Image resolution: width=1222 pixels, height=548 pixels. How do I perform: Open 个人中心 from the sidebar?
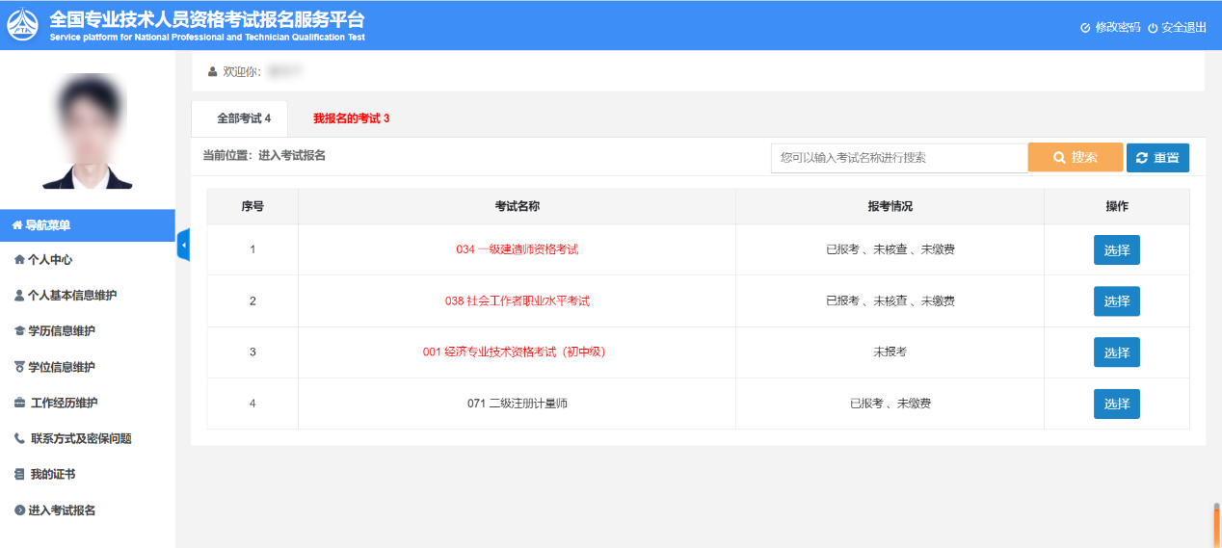point(49,260)
